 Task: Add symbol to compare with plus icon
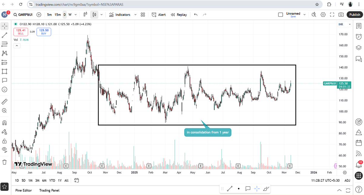(39, 15)
